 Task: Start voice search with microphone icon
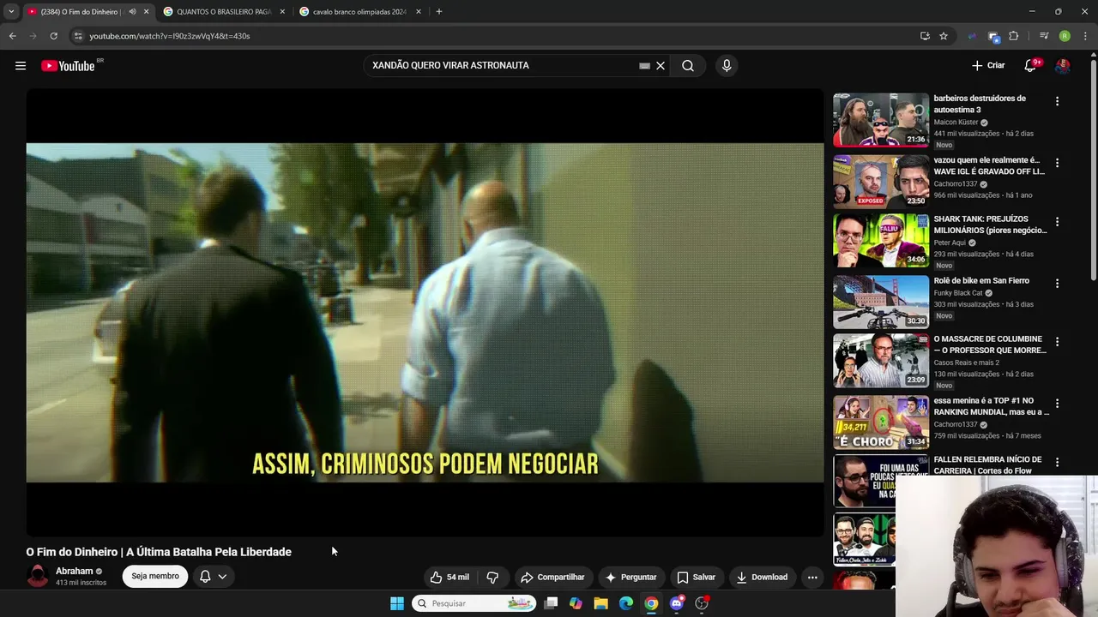(x=727, y=66)
